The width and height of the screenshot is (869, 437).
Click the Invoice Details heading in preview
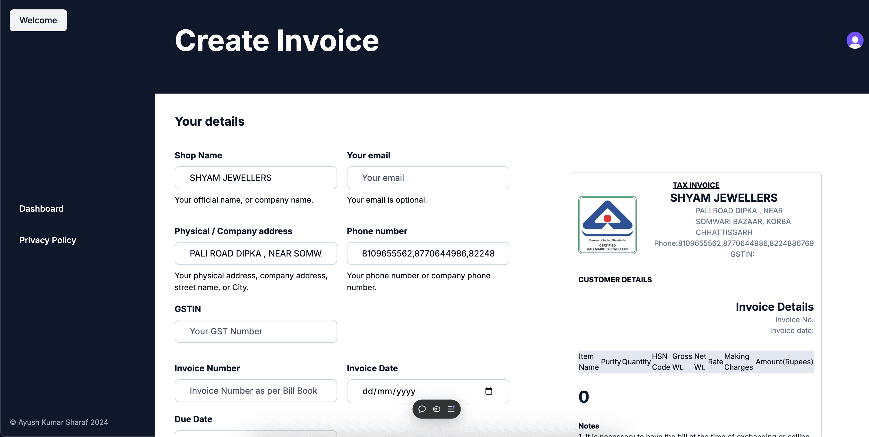click(774, 307)
